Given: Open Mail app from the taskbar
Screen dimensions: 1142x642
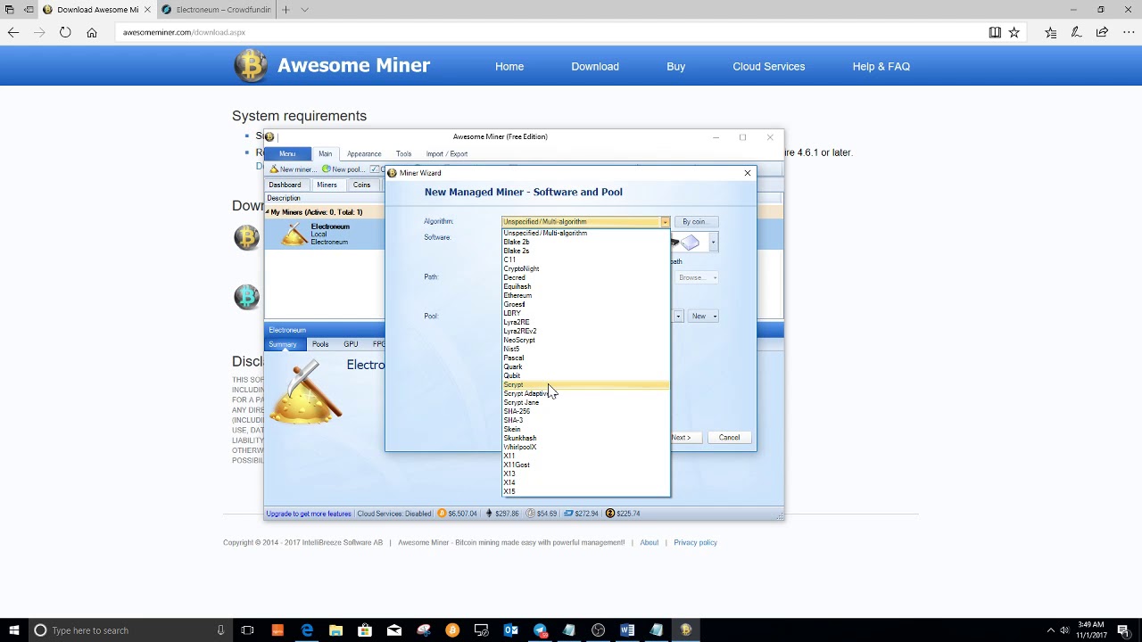Looking at the screenshot, I should (x=394, y=630).
